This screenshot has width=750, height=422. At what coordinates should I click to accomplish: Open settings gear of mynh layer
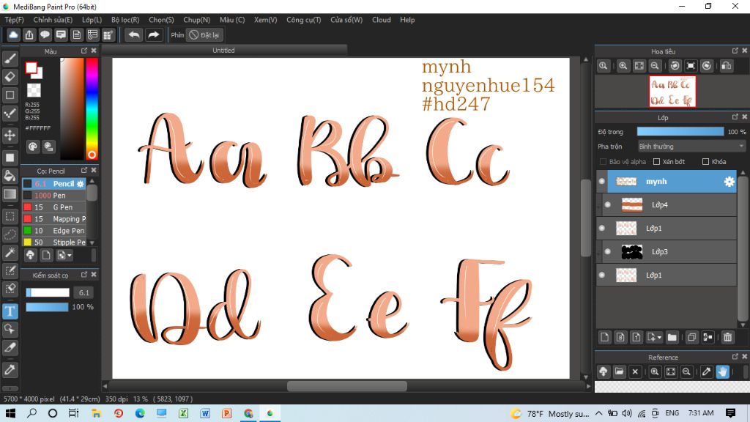[x=729, y=182]
